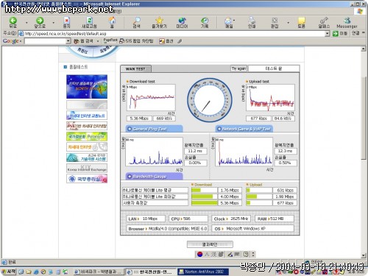Click the Google toolbar search field
The width and height of the screenshot is (368, 276).
tap(45, 41)
